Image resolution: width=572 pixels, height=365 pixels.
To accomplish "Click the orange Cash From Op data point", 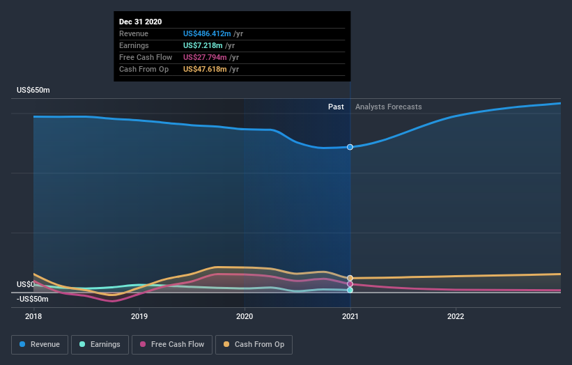I will pyautogui.click(x=350, y=278).
